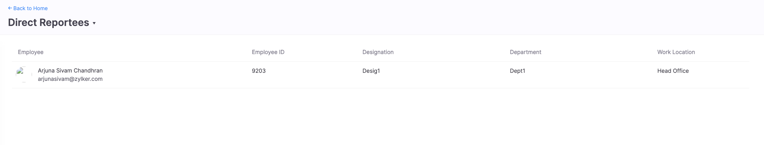Click the Department column header

[525, 52]
